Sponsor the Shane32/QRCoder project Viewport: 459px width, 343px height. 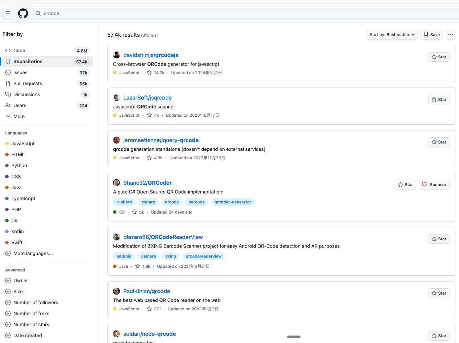click(434, 185)
